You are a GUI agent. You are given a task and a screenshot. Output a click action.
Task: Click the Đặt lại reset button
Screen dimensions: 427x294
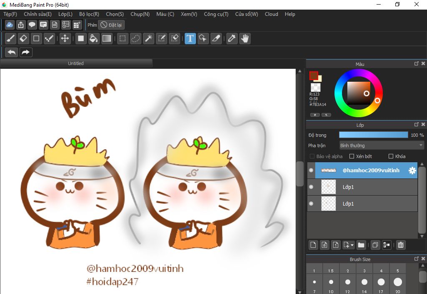point(111,25)
